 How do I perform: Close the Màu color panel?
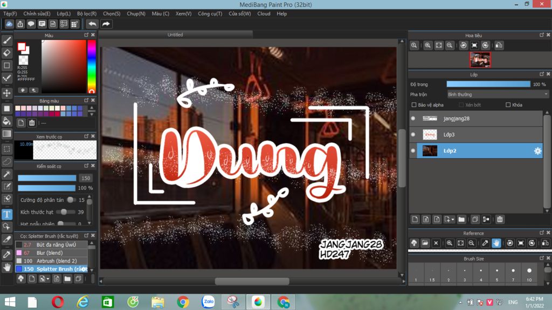(93, 35)
